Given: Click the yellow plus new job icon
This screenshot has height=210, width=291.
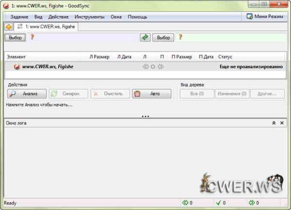Looking at the screenshot, I should tap(9, 27).
